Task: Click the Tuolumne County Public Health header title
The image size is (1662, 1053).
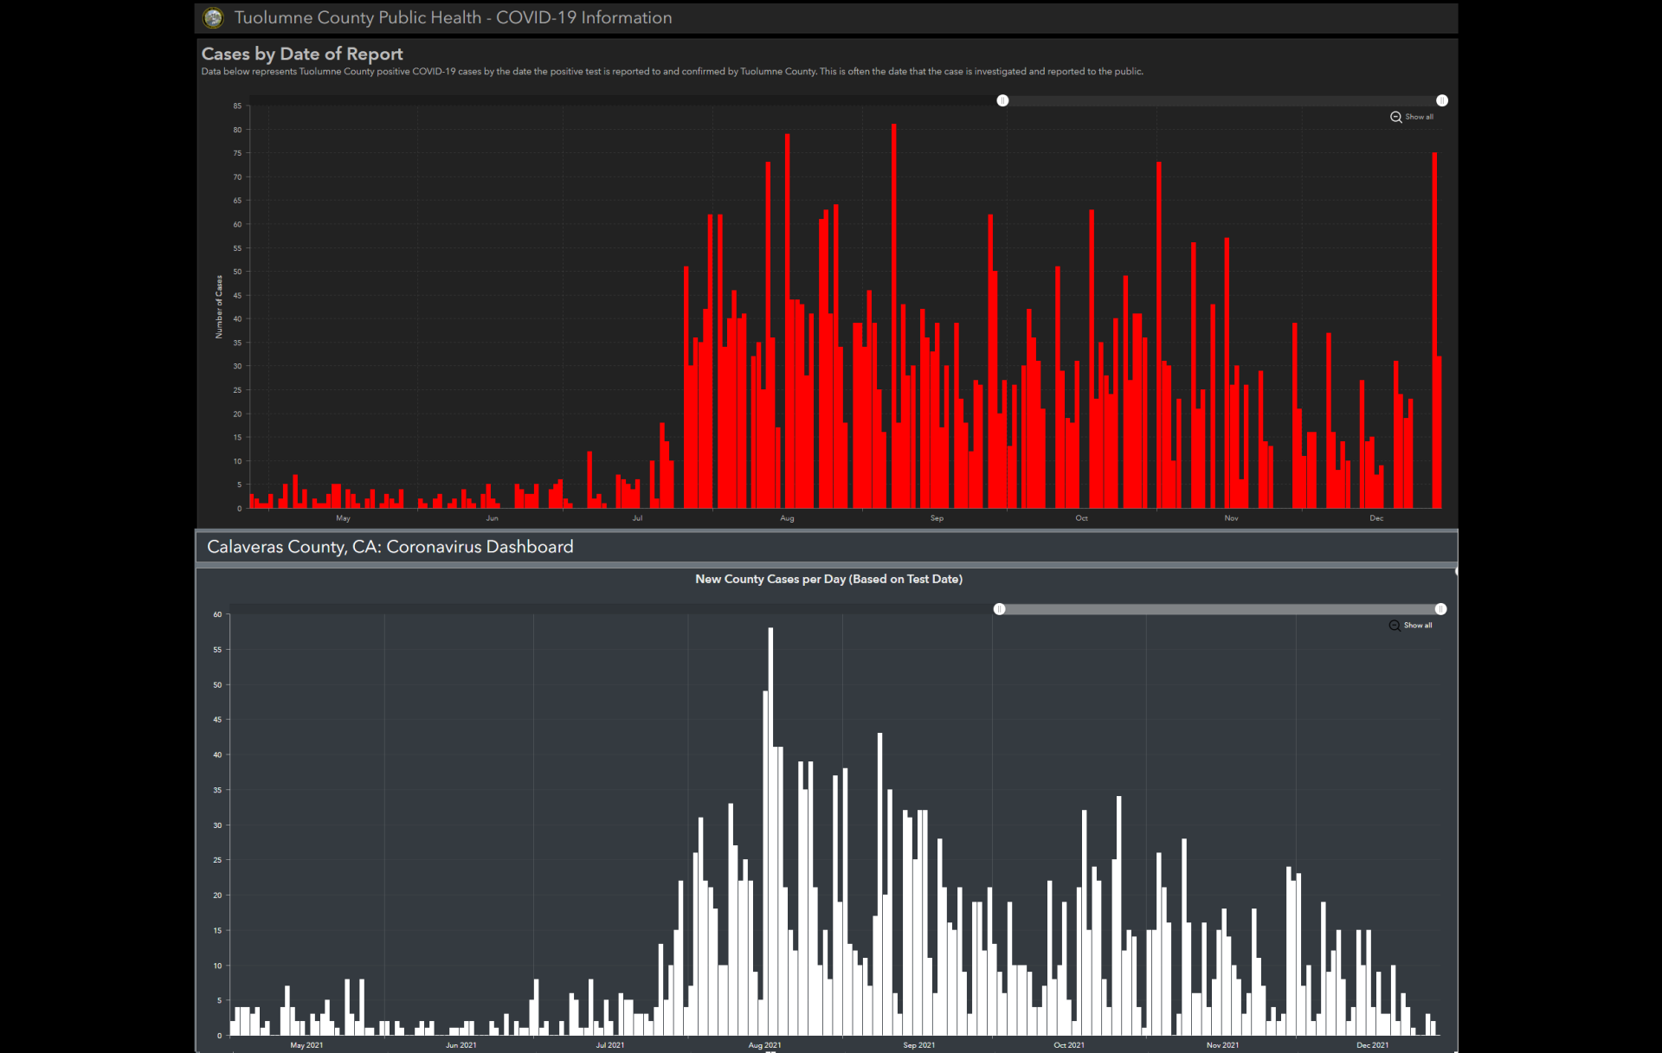Action: (453, 17)
